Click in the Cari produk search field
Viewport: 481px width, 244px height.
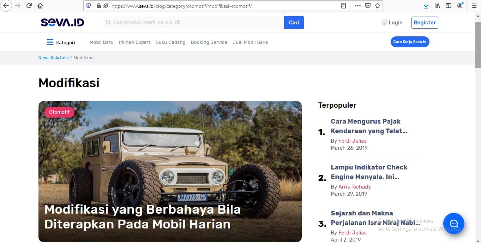pos(194,22)
